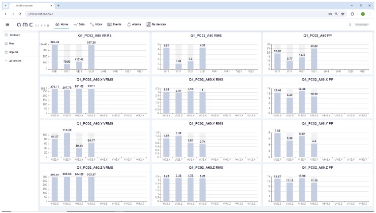Open the Chrome three-dot menu

point(370,14)
